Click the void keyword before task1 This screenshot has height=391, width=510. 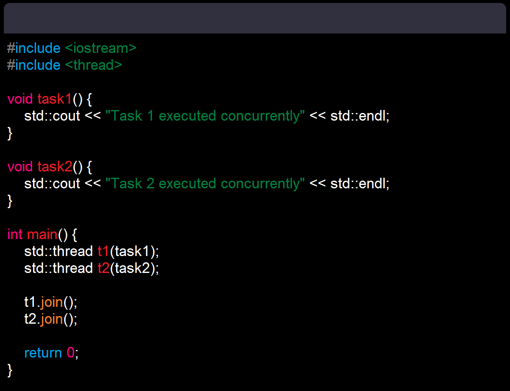click(x=20, y=99)
